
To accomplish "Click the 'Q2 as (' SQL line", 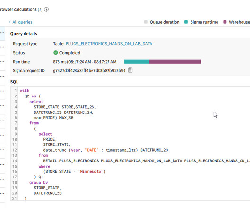I will [33, 96].
